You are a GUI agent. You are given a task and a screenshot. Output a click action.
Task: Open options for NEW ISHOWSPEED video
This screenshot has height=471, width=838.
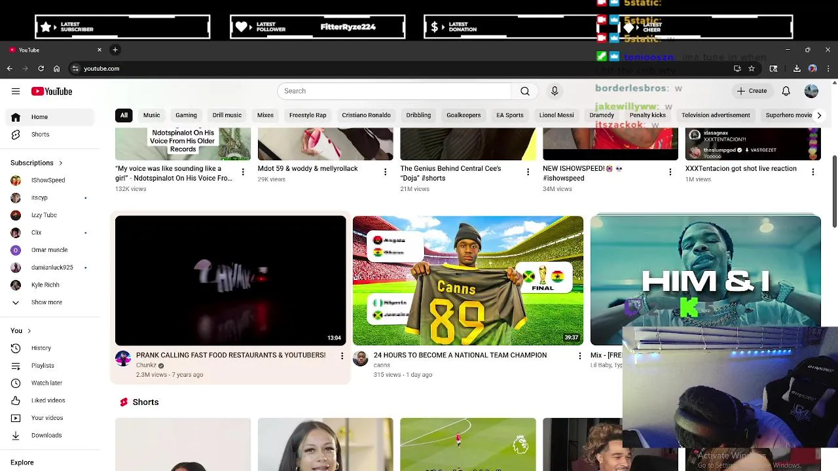pos(670,172)
